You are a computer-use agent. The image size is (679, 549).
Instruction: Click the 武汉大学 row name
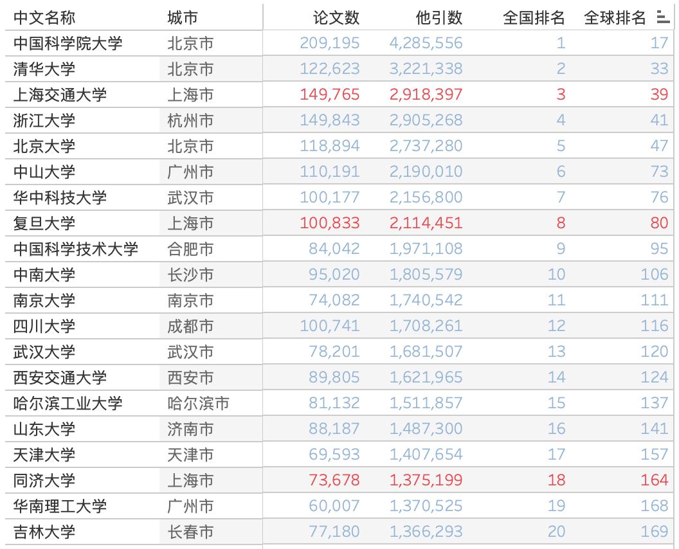44,352
